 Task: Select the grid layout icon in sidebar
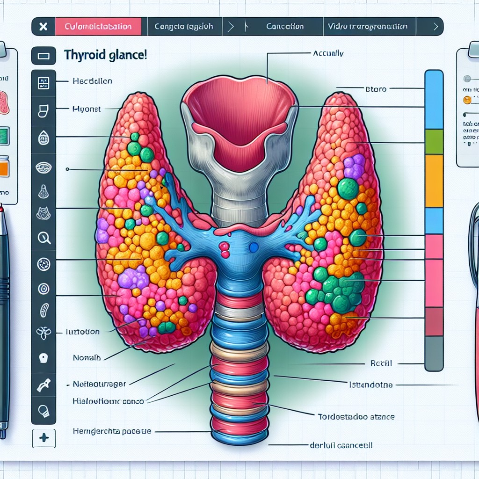(44, 83)
